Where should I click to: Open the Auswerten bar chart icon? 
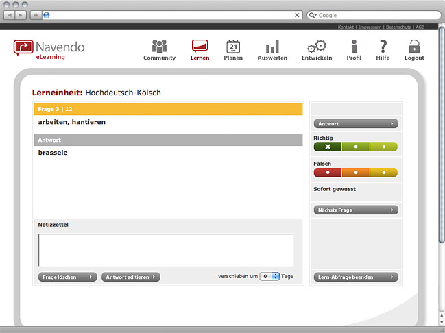[x=272, y=47]
